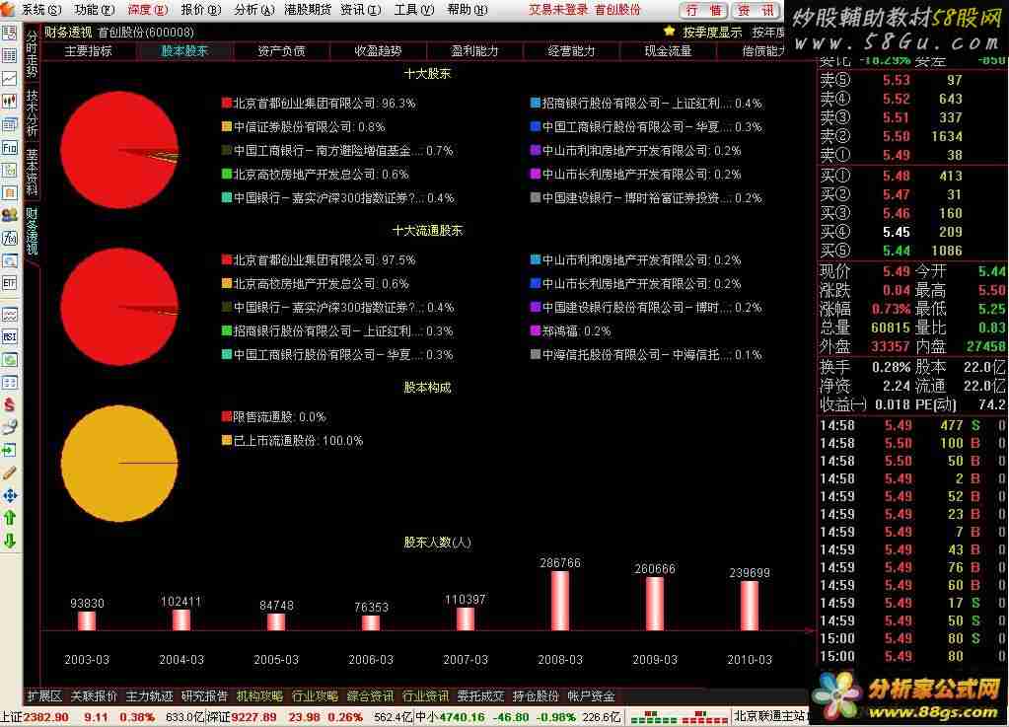Click orange swatch beside 已上市流通股份: 100.0%
Screen dimensions: 1009x727
click(227, 441)
